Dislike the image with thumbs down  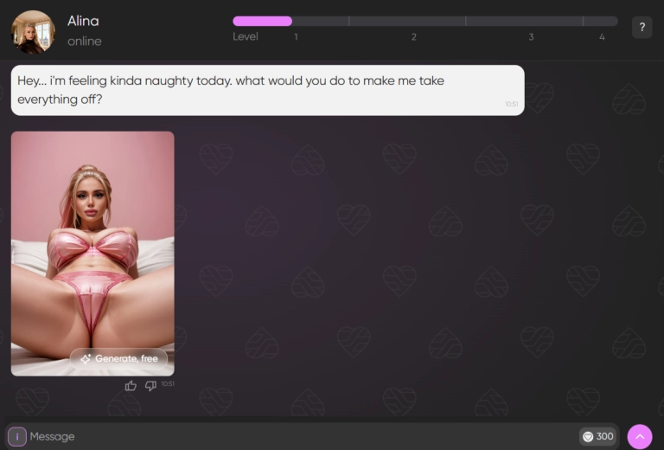click(x=150, y=386)
